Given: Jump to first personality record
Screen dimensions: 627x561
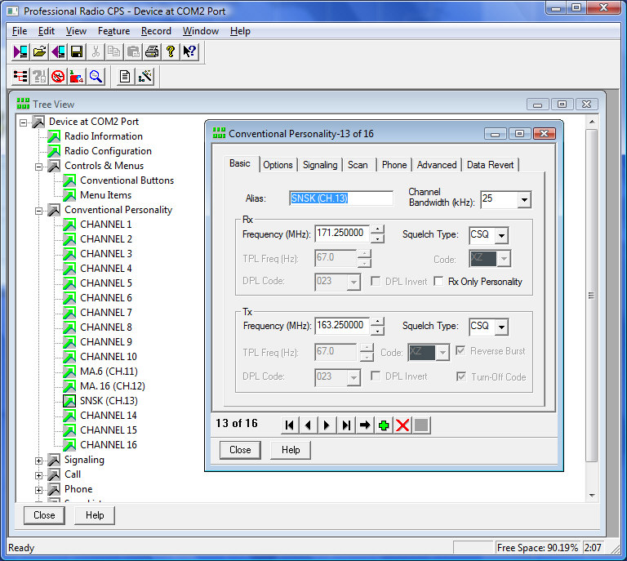Looking at the screenshot, I should click(290, 425).
